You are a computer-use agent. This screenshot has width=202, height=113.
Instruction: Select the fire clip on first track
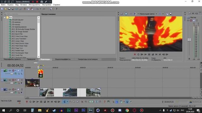pos(41,73)
